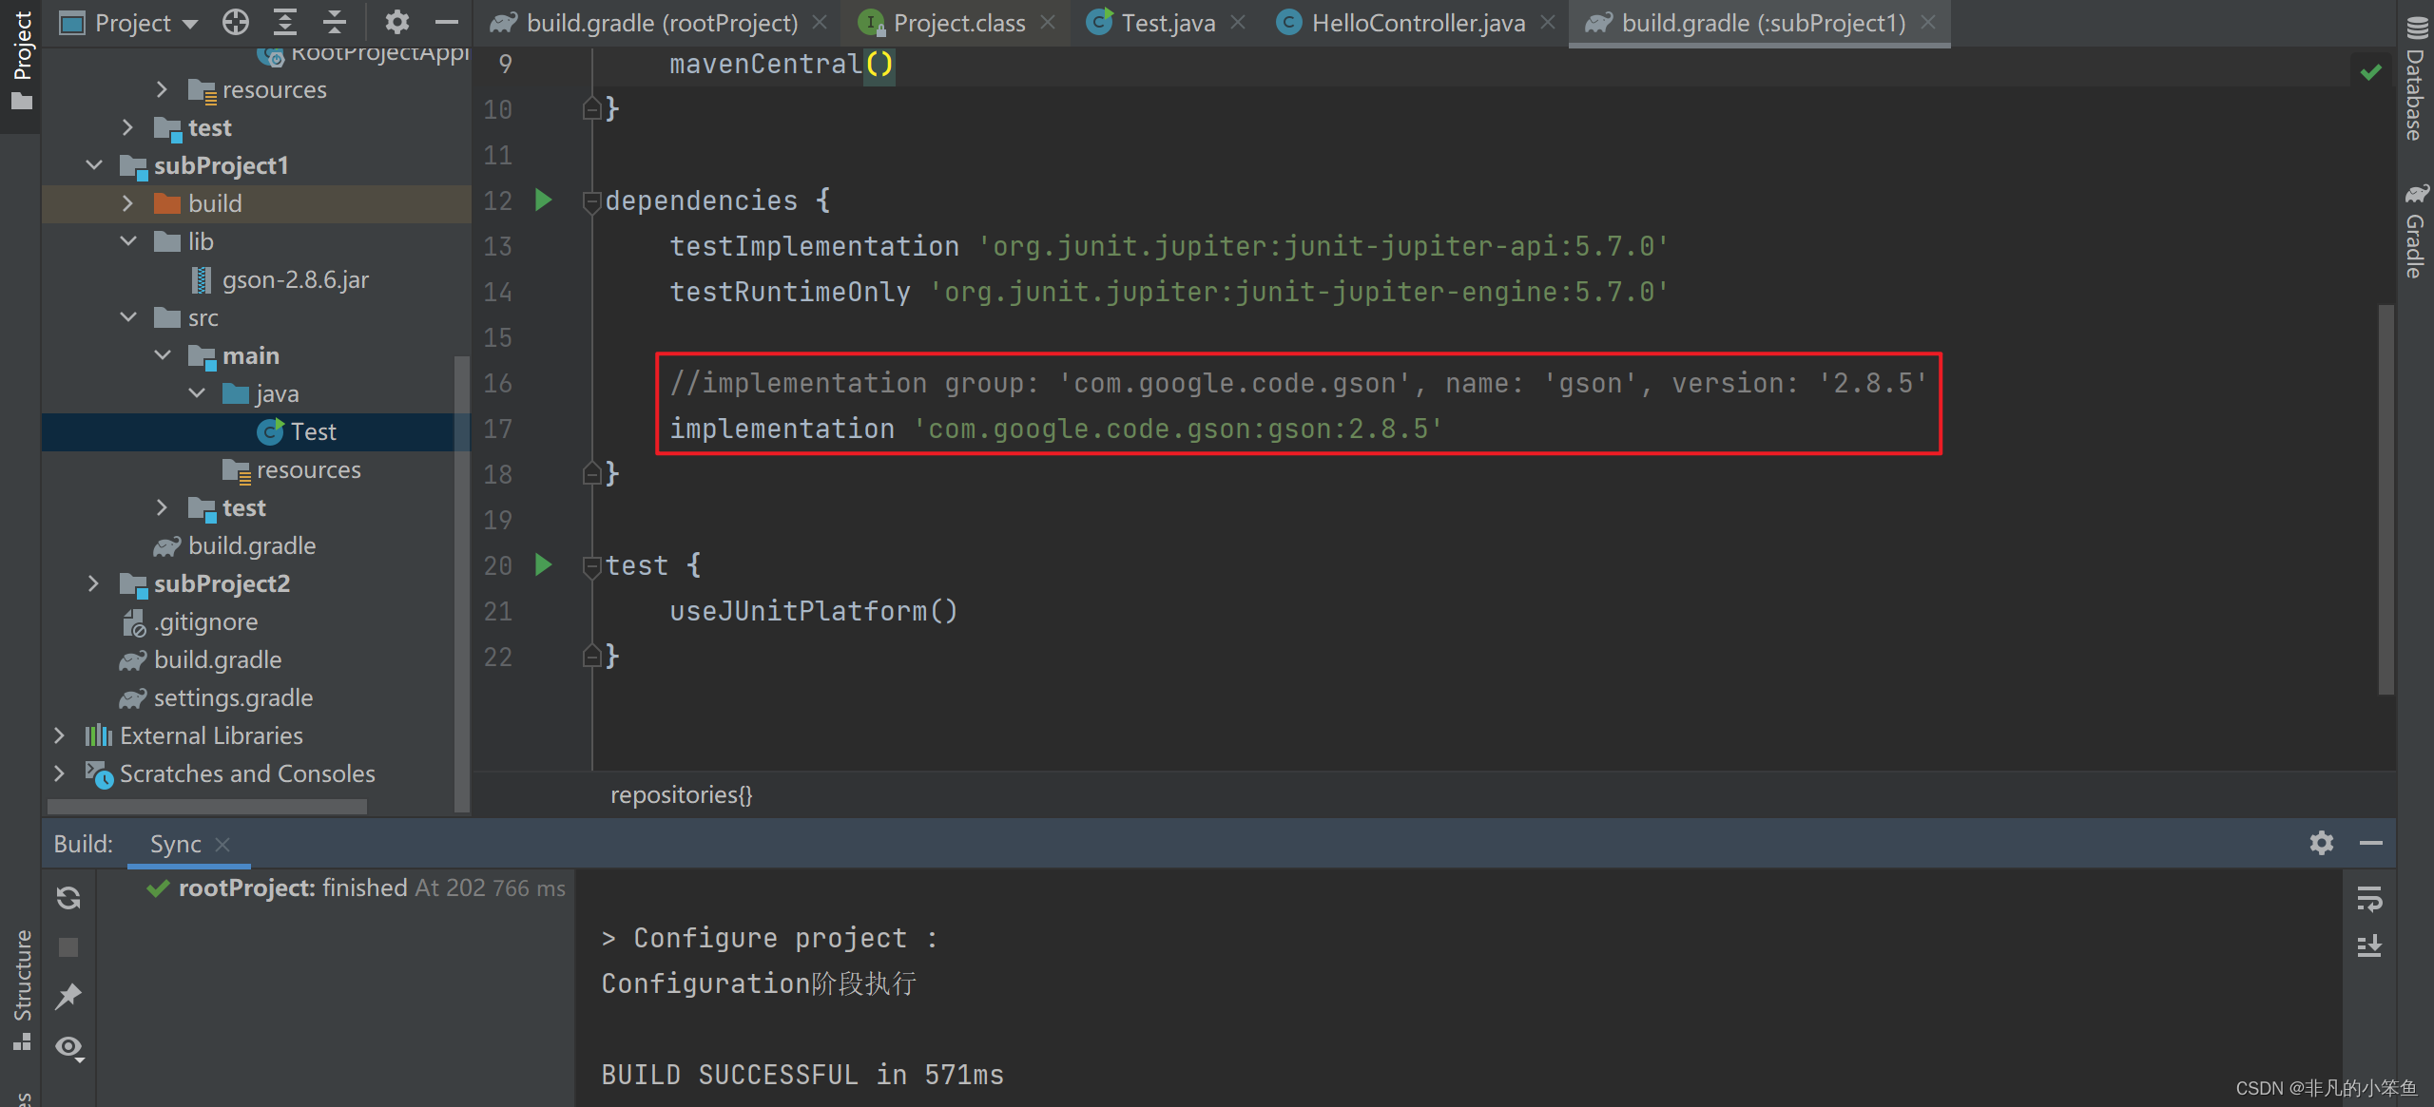The width and height of the screenshot is (2434, 1107).
Task: Click the Project tree horizontal scrollbar
Action: pyautogui.click(x=207, y=806)
